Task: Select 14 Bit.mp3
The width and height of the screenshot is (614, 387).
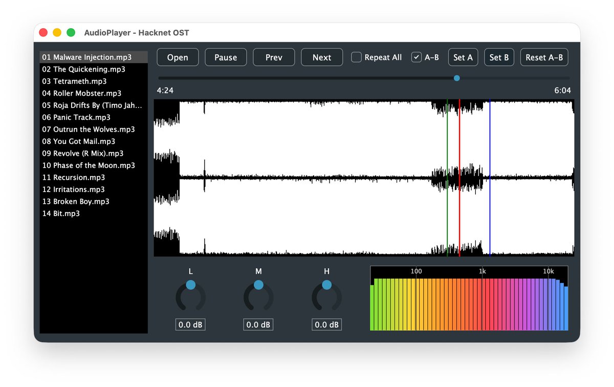Action: (94, 213)
